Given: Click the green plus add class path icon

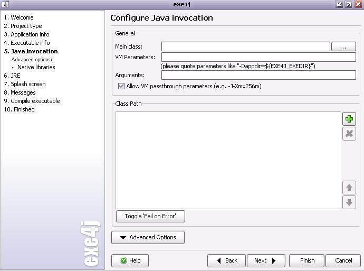Looking at the screenshot, I should point(349,119).
